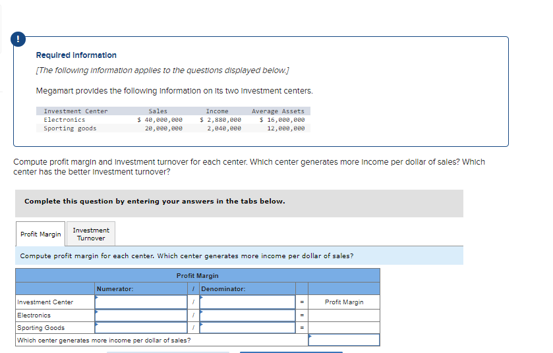Click the Average Assets column header
This screenshot has width=553, height=353.
click(x=278, y=111)
